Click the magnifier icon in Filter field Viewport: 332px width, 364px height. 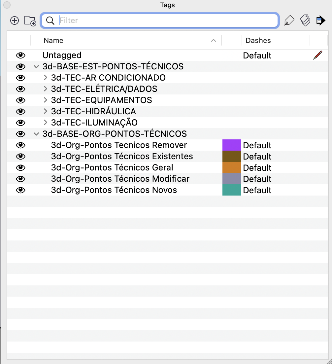click(x=50, y=20)
